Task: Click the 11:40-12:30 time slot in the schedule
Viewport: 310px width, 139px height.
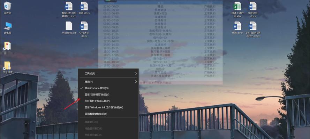Action: click(111, 38)
